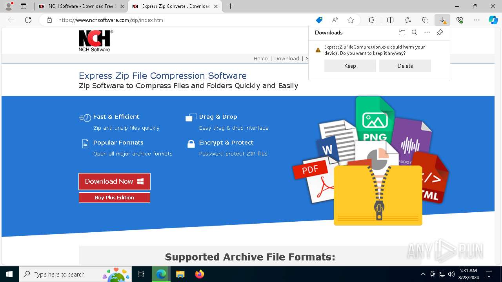This screenshot has height=282, width=502.
Task: Close the Express Zip Converter tab
Action: [x=216, y=6]
